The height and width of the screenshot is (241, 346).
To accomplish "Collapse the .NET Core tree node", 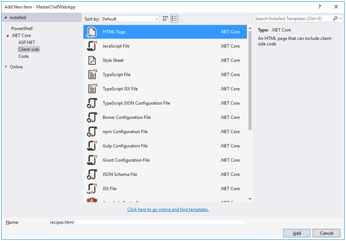I will [x=8, y=35].
